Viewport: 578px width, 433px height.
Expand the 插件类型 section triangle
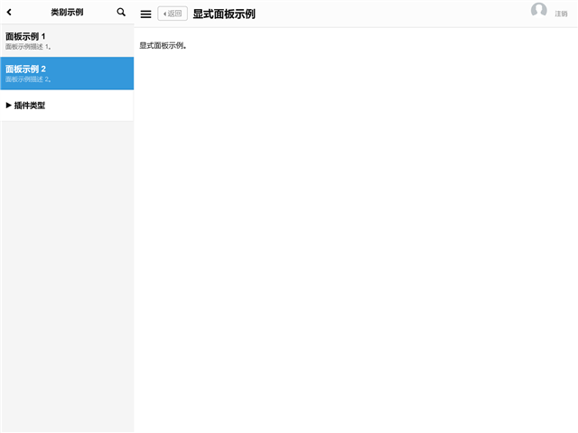click(9, 106)
